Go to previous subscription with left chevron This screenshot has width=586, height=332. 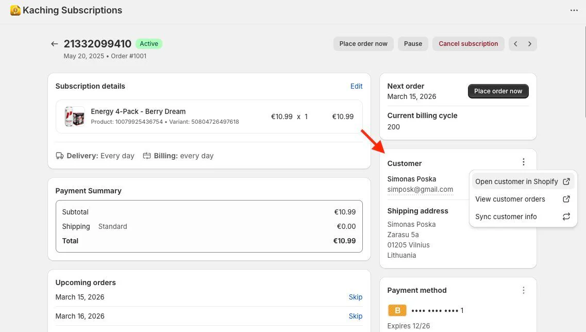(x=516, y=44)
